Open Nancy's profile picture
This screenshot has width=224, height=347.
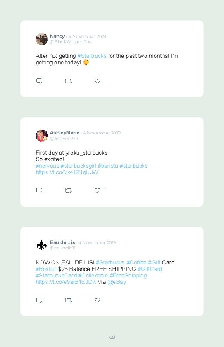coord(42,39)
